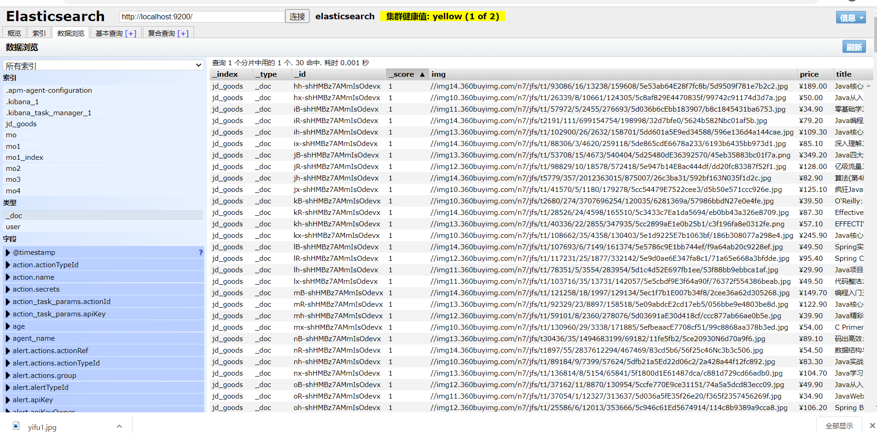Select the .kibana_1 index
Screen dimensions: 877x433
point(103,102)
